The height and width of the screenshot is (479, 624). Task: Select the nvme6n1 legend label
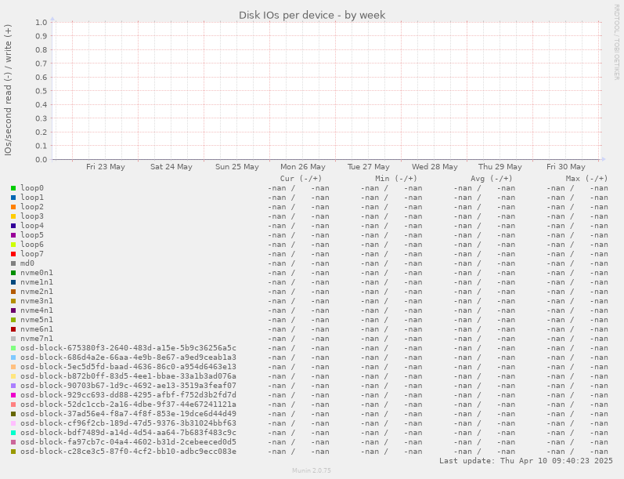pos(37,329)
